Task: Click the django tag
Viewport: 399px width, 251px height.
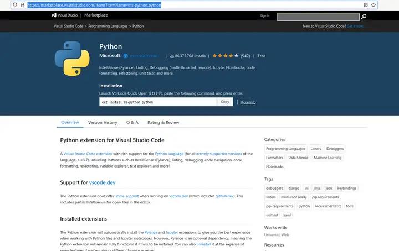Action: 294,189
